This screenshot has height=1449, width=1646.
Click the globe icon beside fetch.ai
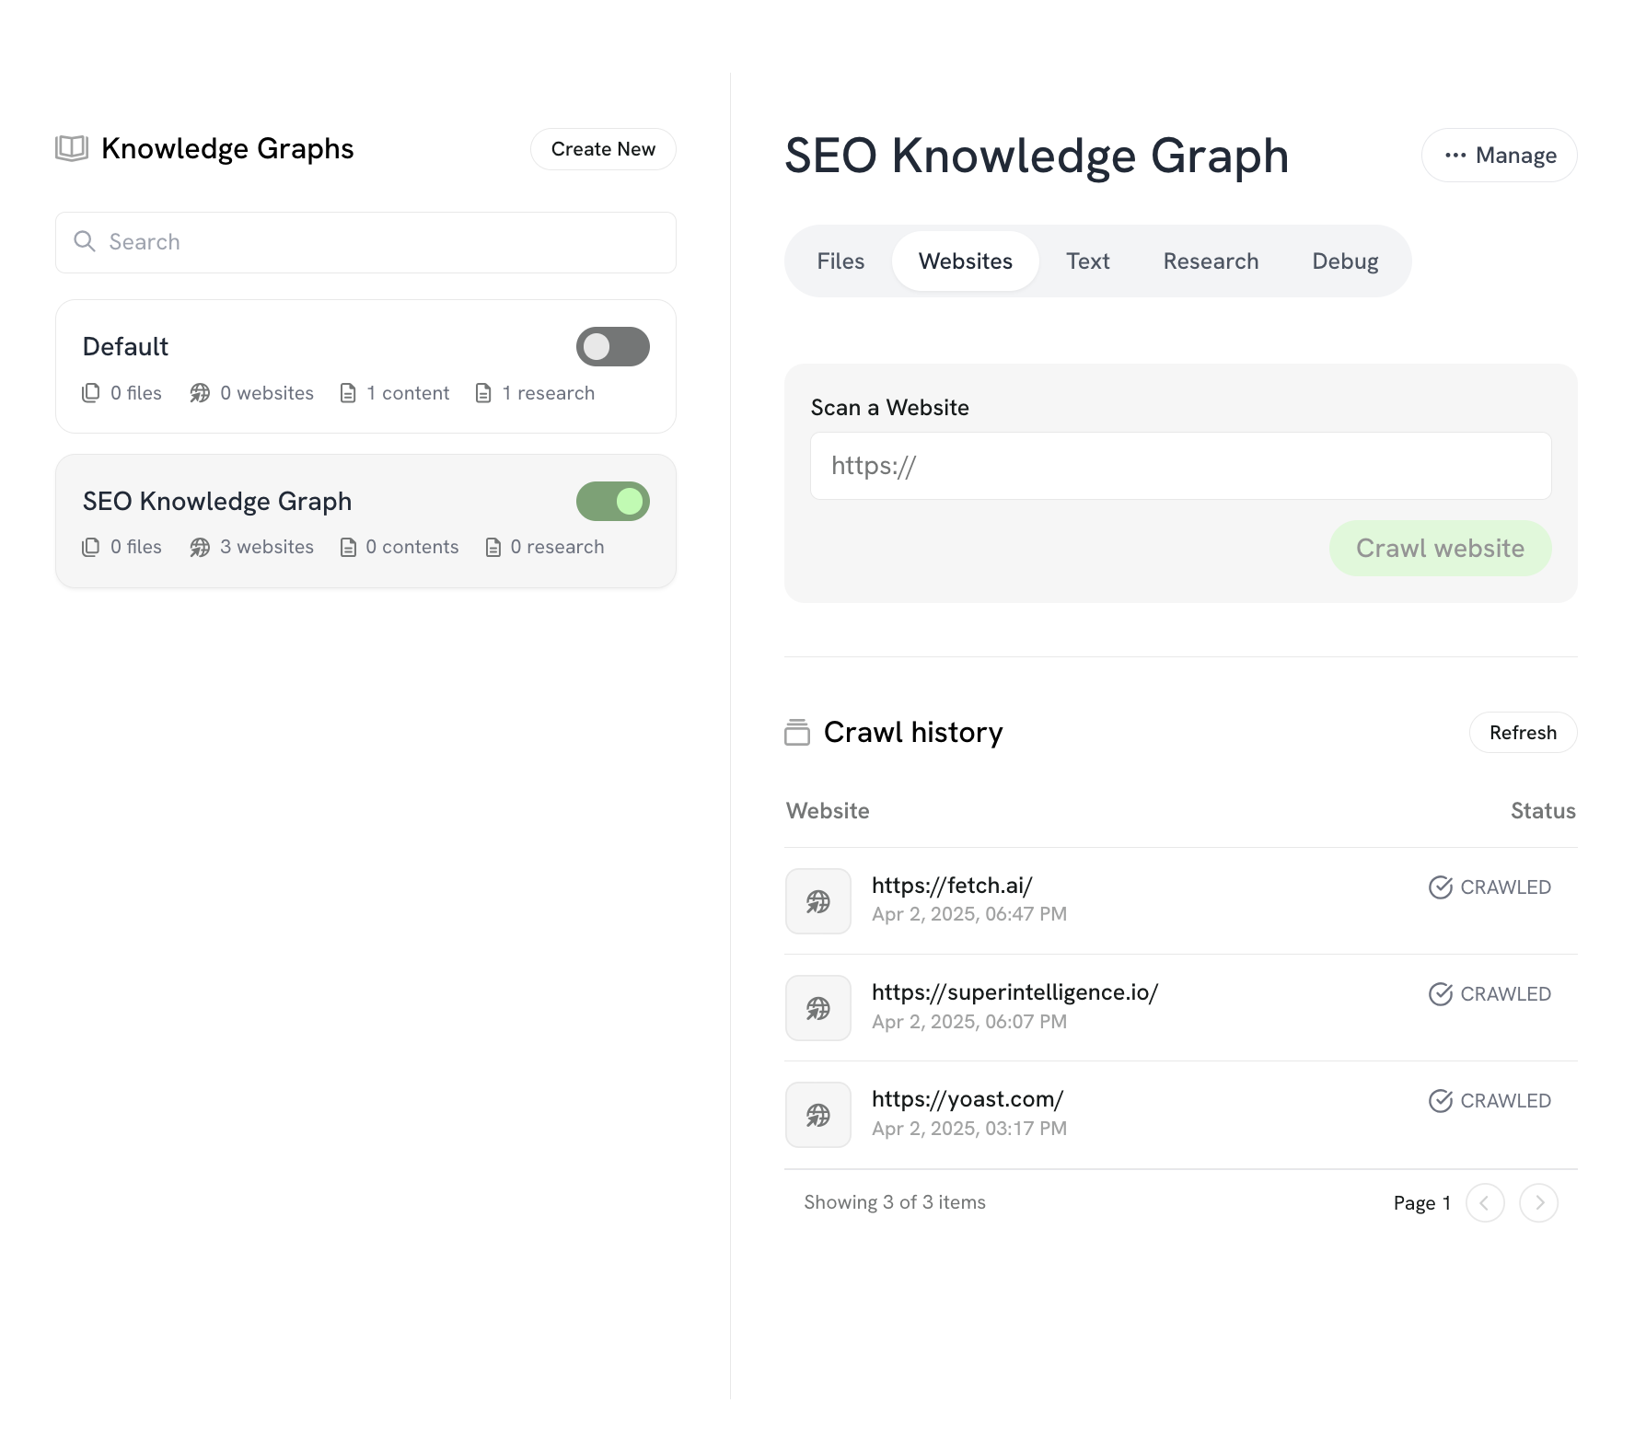[818, 901]
